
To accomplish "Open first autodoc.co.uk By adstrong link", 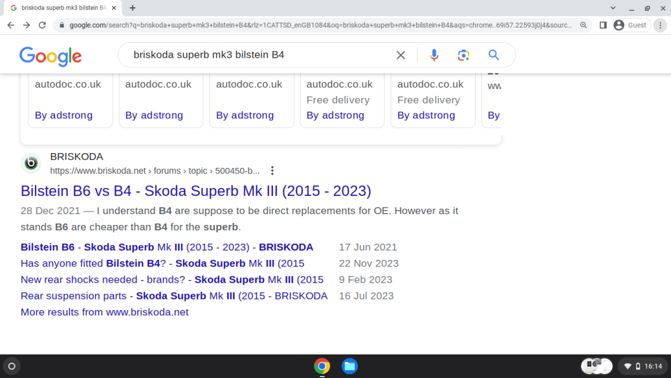I will 64,115.
